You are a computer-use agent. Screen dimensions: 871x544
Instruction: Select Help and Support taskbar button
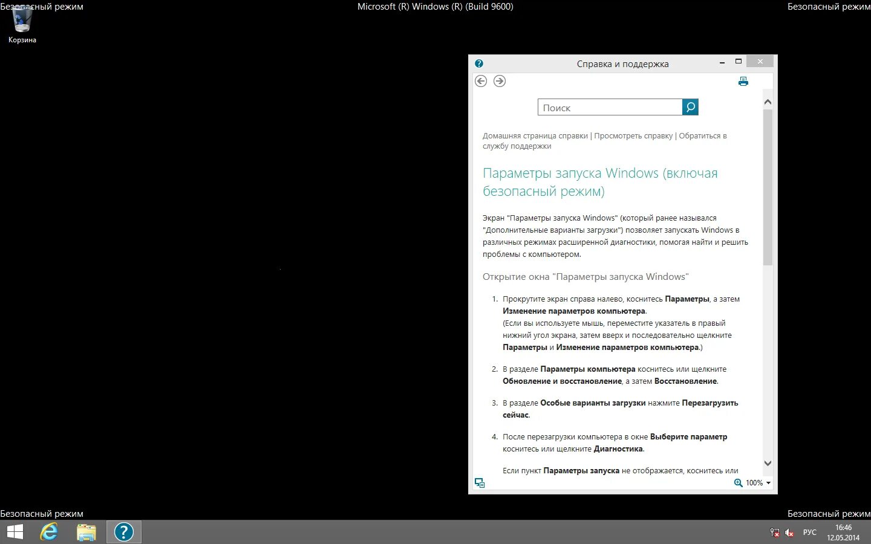coord(124,532)
